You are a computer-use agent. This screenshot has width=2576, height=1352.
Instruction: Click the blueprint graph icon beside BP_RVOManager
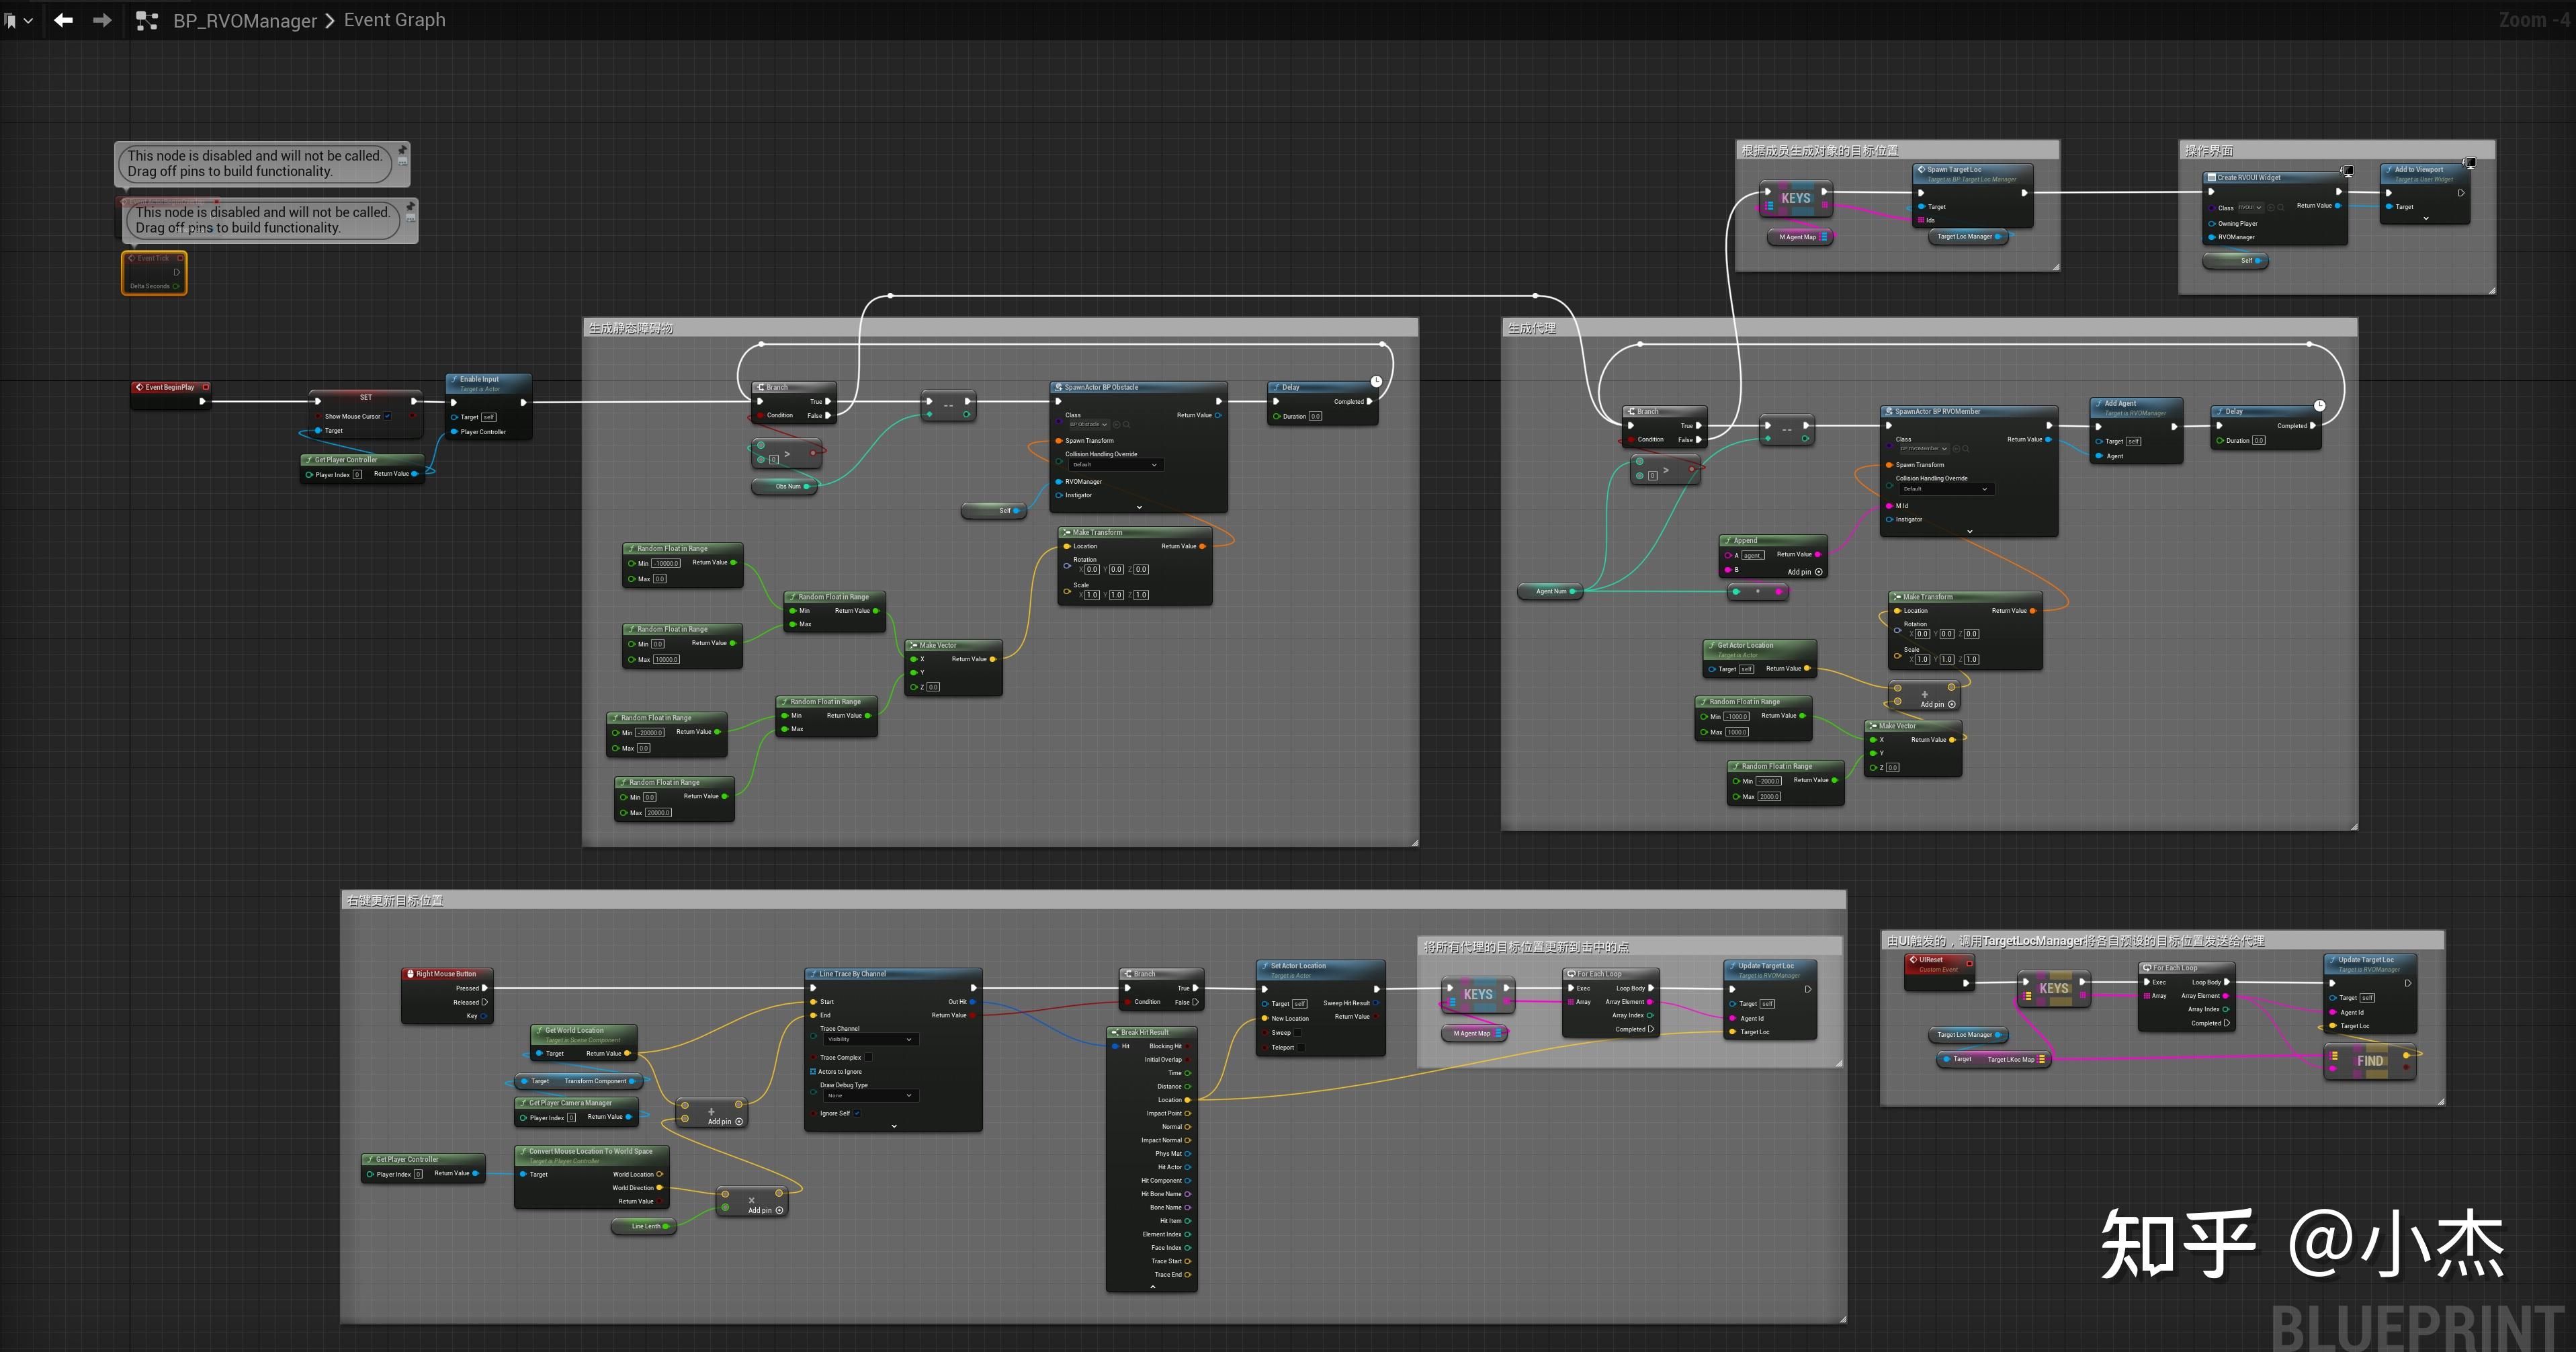pyautogui.click(x=147, y=20)
